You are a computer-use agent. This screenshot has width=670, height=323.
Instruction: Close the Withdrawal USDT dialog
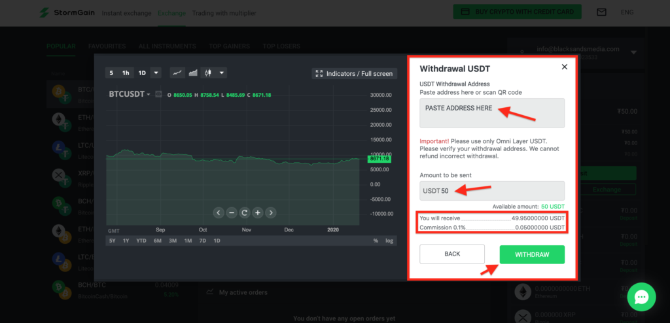click(x=565, y=67)
